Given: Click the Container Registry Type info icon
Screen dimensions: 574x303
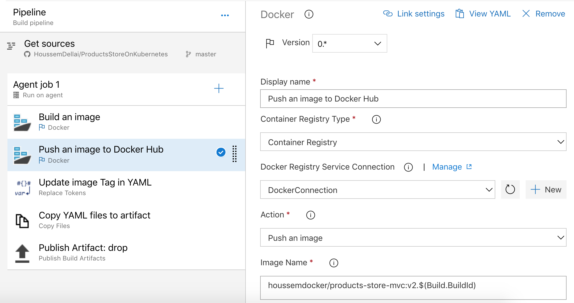Looking at the screenshot, I should click(376, 119).
